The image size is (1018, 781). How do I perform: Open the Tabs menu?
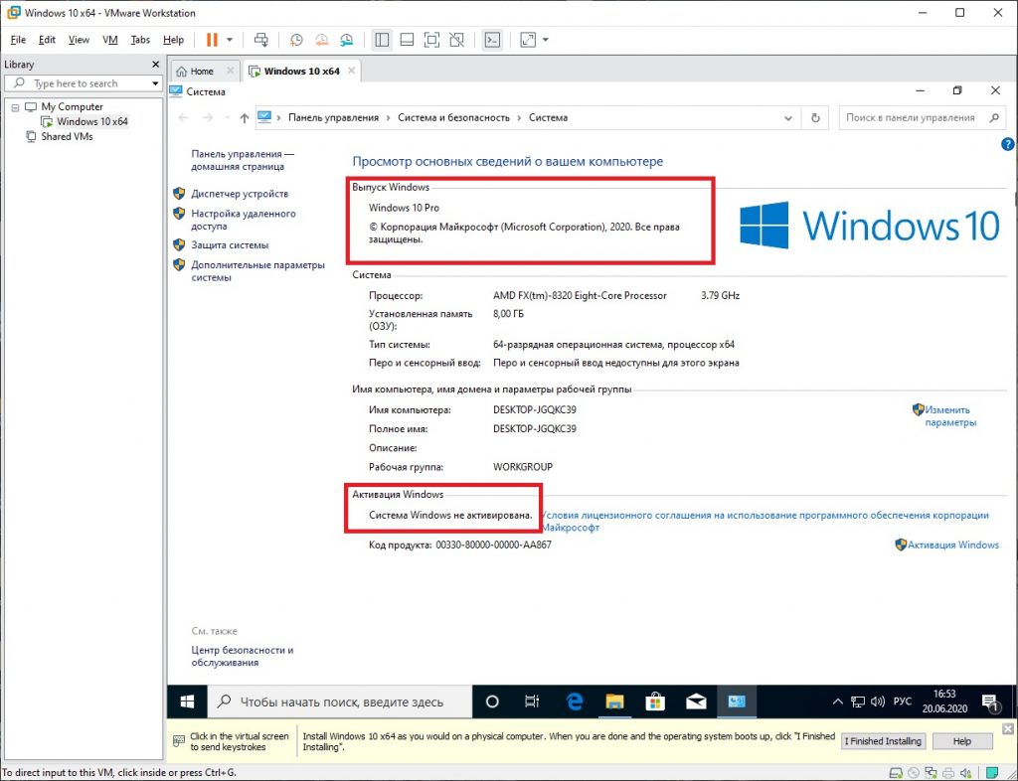140,40
